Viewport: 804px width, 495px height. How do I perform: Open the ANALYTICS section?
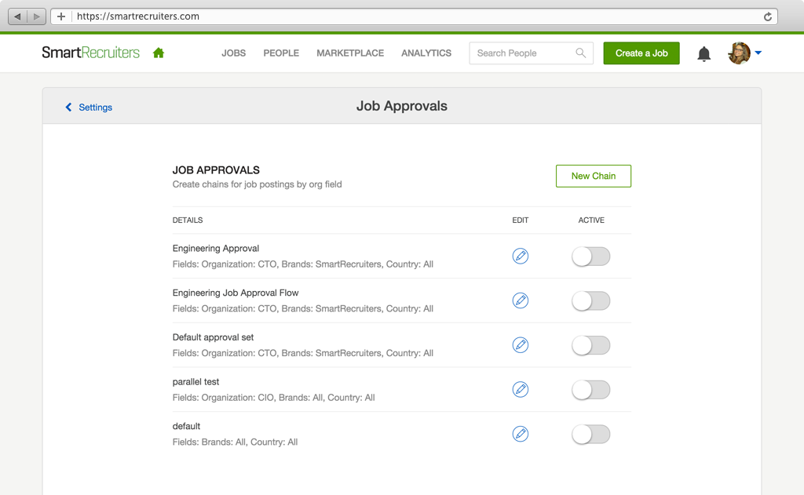point(426,53)
